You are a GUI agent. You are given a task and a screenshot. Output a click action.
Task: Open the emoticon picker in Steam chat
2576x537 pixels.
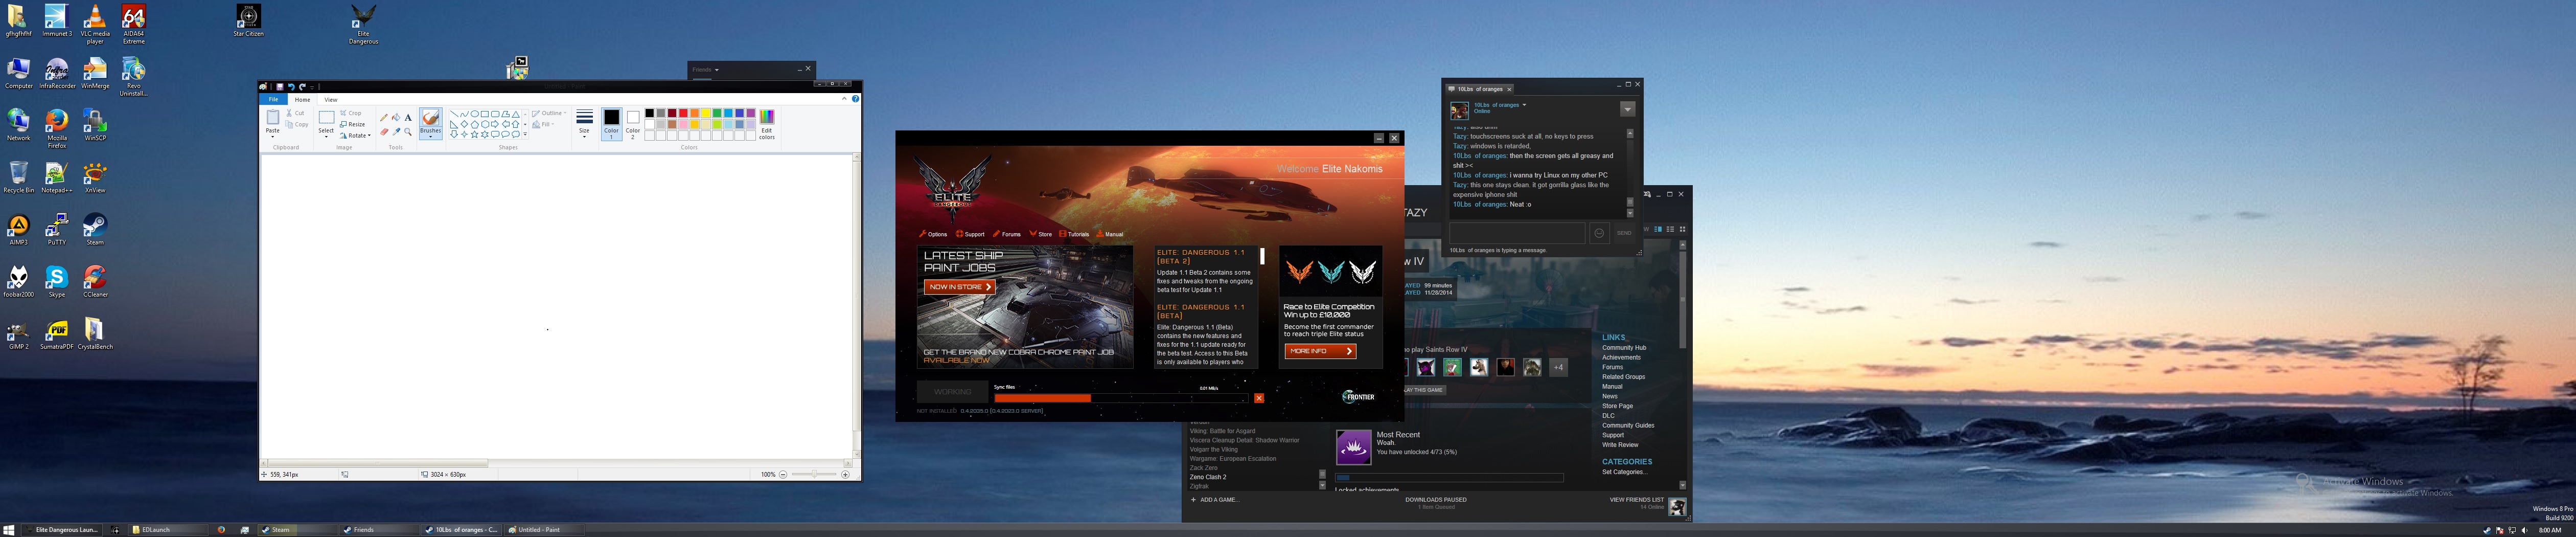[1599, 233]
